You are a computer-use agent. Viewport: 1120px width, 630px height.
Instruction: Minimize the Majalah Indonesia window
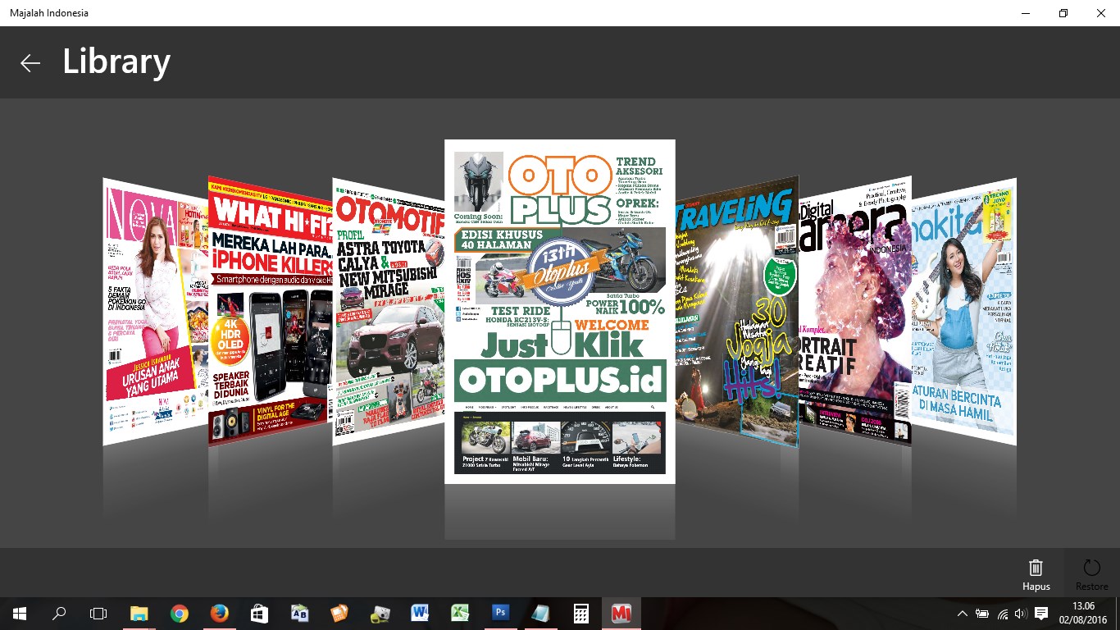pyautogui.click(x=1026, y=13)
